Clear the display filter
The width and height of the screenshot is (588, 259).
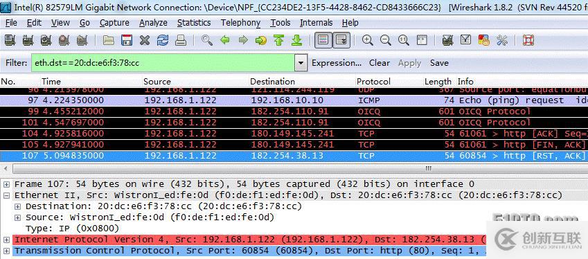coord(380,63)
